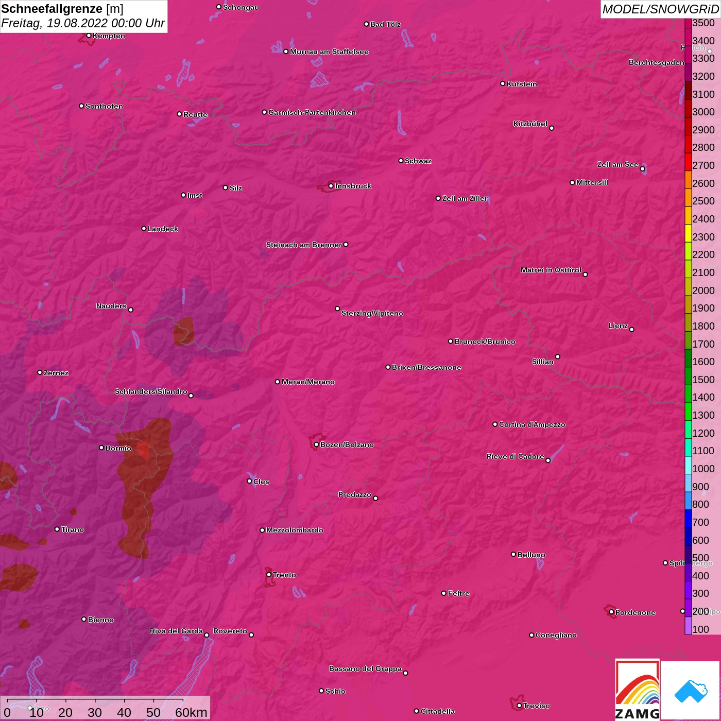Image resolution: width=721 pixels, height=721 pixels.
Task: Select the 1500 m green legend swatch
Action: 688,375
